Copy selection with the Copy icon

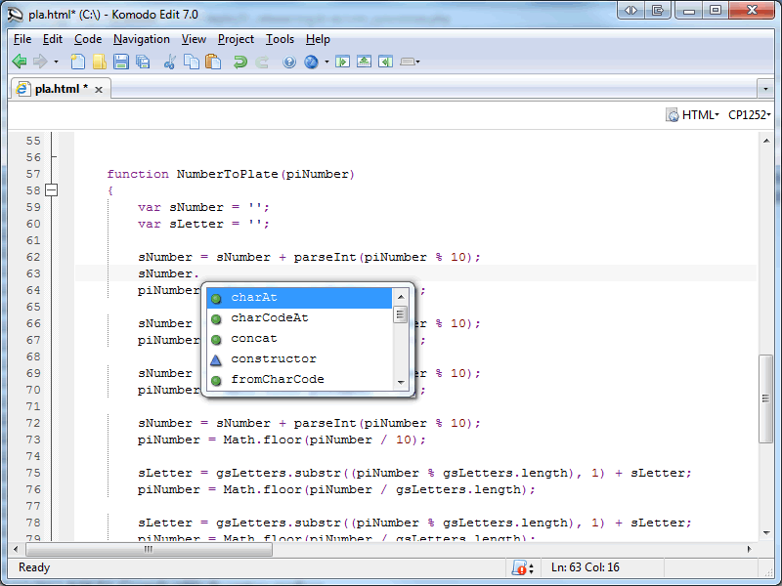(191, 62)
